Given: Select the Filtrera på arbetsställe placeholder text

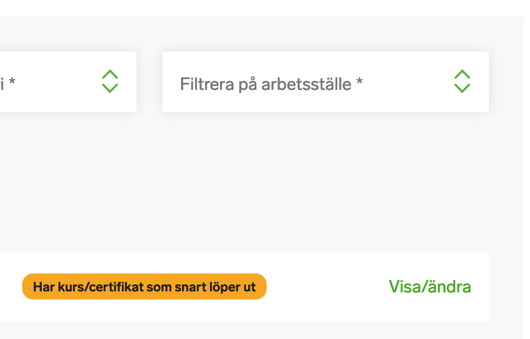Looking at the screenshot, I should 271,84.
